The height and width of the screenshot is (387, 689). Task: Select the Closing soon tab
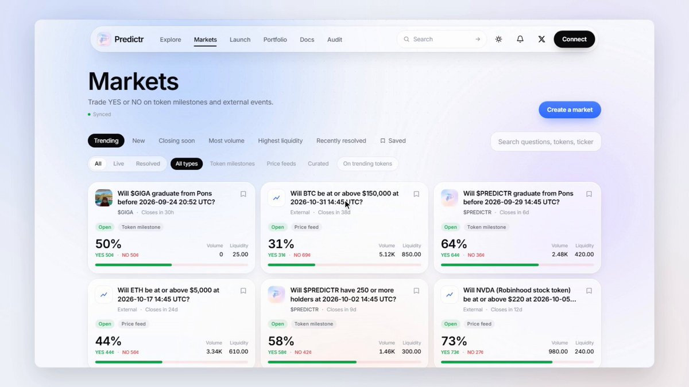tap(177, 140)
